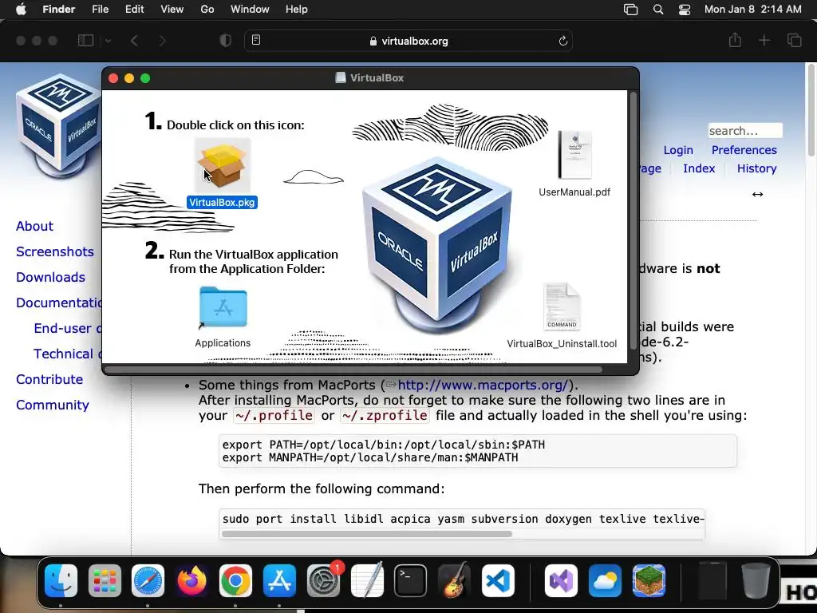Select the VirtualBox.pkg installer icon
Viewport: 817px width, 613px height.
[223, 164]
